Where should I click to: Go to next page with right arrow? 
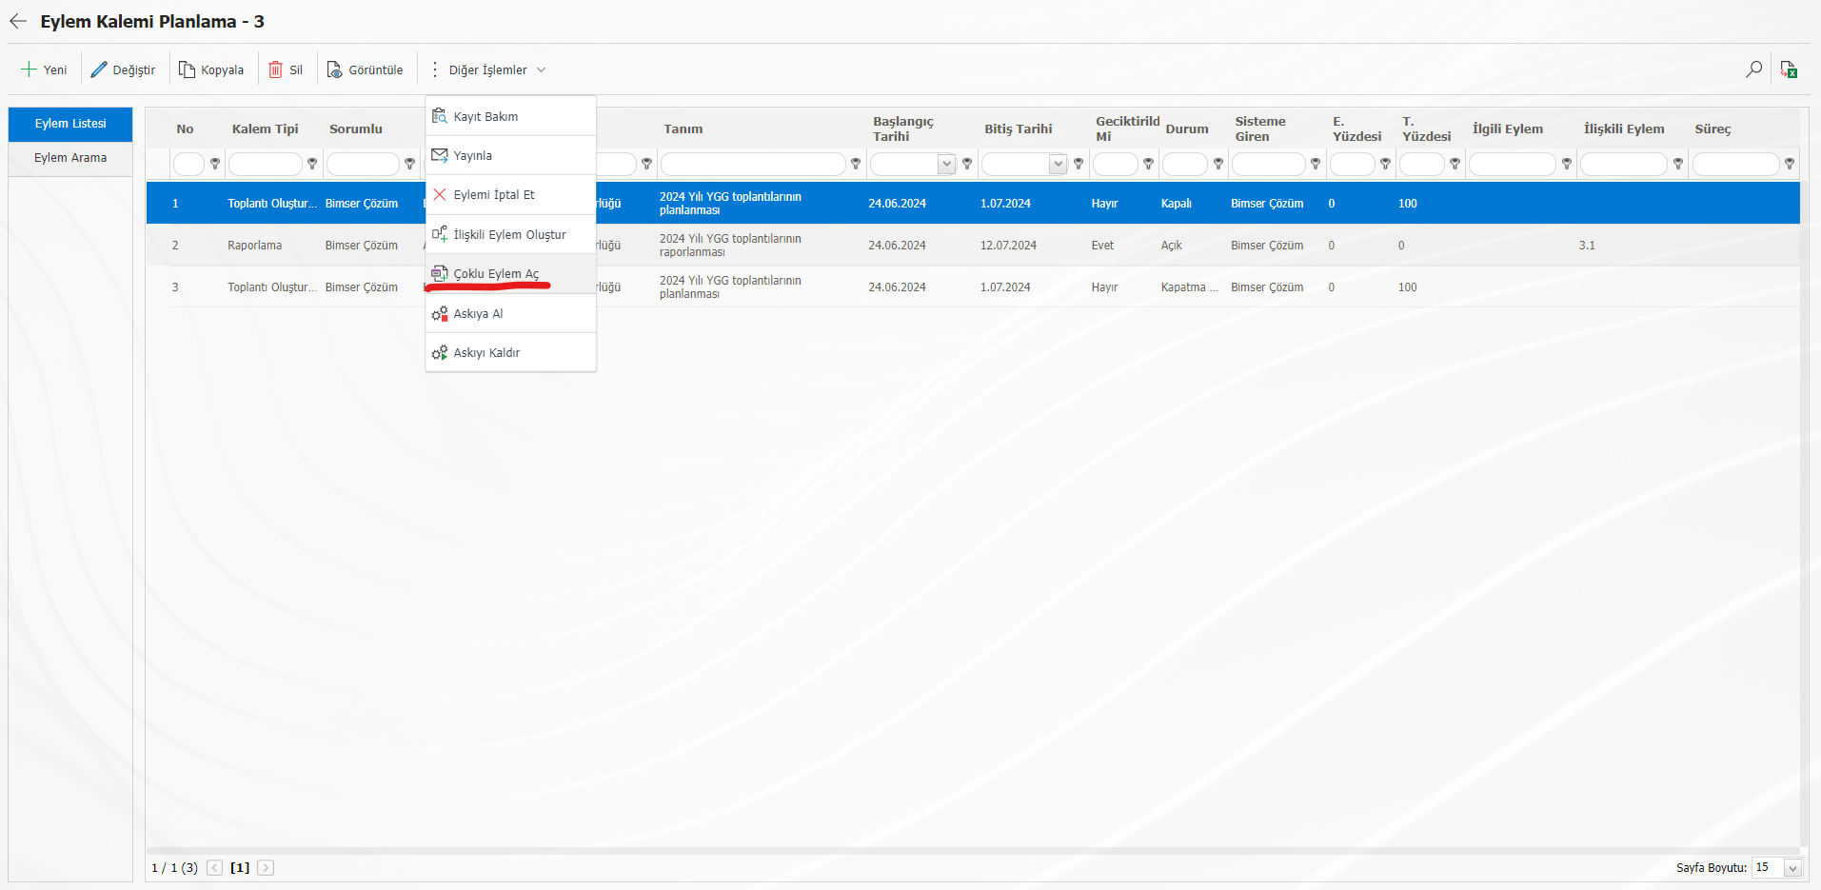click(x=266, y=868)
